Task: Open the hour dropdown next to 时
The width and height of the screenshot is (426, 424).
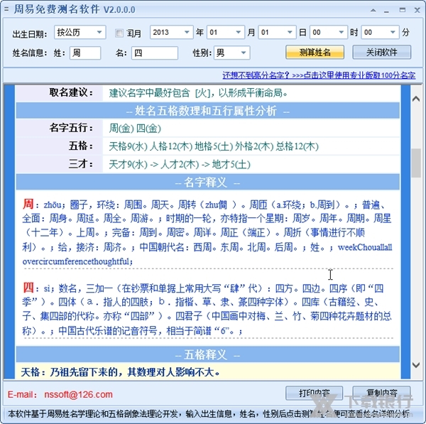Action: point(328,33)
